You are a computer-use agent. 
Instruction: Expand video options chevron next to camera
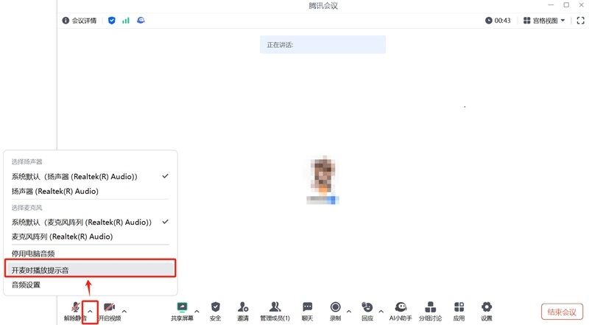(x=124, y=312)
